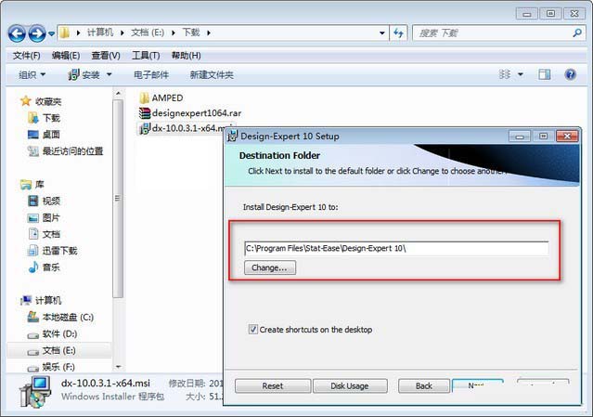Open recent locations dropdown next to forward arrow
The width and height of the screenshot is (593, 417).
pyautogui.click(x=51, y=34)
